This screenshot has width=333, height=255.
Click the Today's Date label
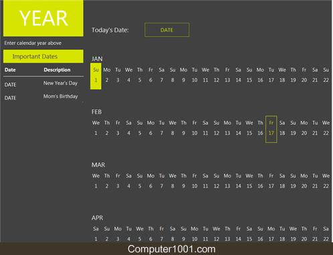pyautogui.click(x=110, y=30)
